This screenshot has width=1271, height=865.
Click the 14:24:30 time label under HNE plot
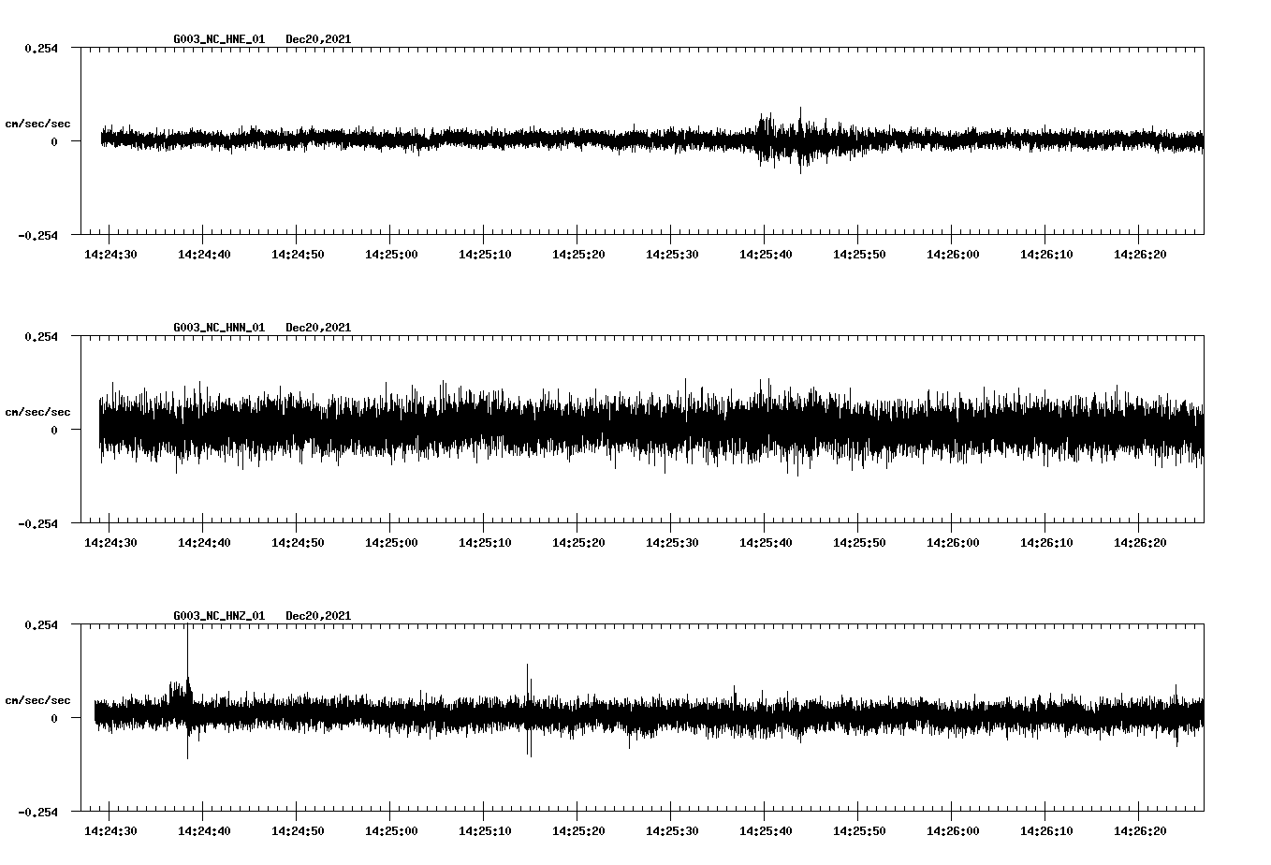click(110, 254)
